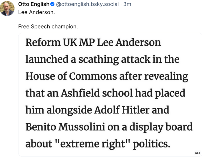Click Otto English's profile avatar photo

(x=7, y=8)
